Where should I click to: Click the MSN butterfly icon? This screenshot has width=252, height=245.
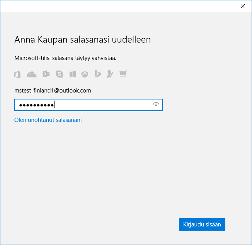111,74
